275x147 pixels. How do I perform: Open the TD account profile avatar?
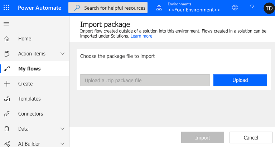coord(269,8)
